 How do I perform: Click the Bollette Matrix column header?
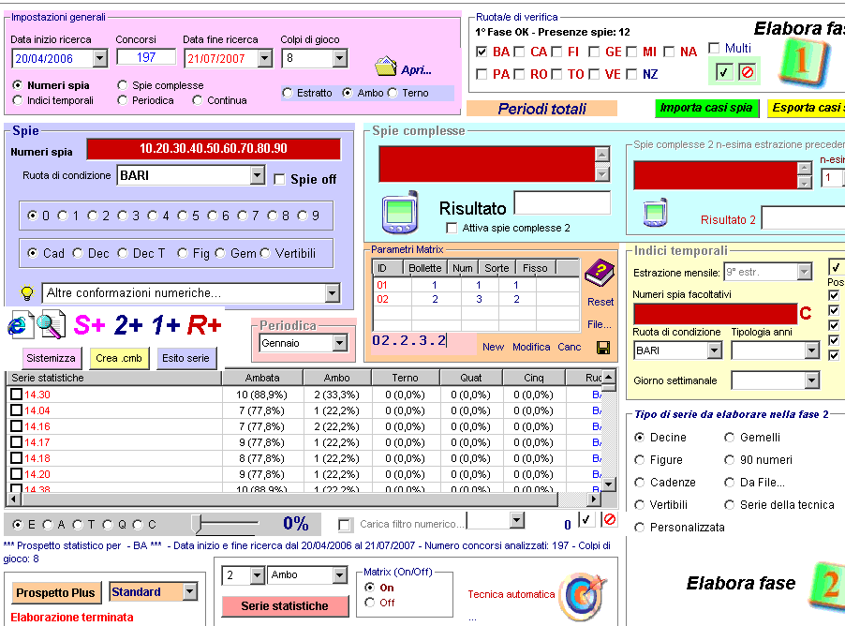coord(424,268)
